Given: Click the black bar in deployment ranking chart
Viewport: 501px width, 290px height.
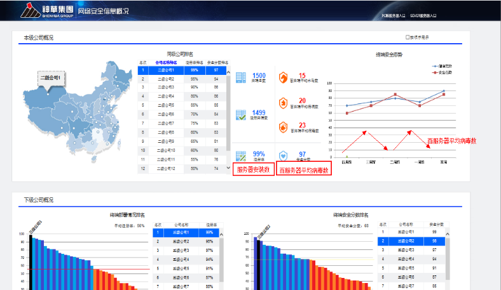Looking at the screenshot, I should coord(31,262).
